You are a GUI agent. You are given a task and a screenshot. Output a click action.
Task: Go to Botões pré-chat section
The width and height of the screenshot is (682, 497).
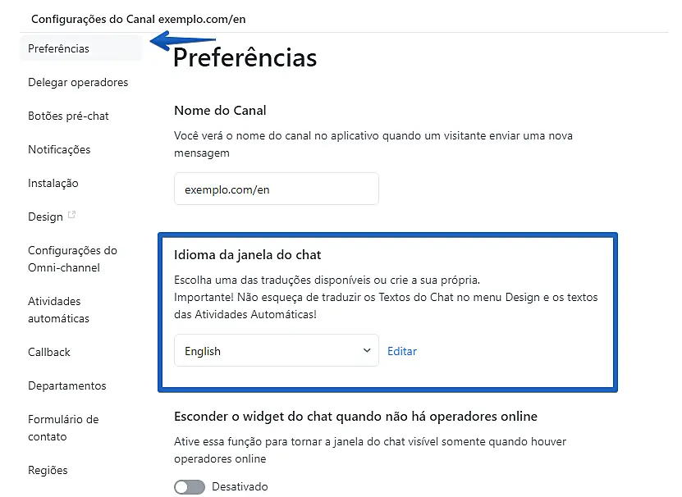coord(68,116)
